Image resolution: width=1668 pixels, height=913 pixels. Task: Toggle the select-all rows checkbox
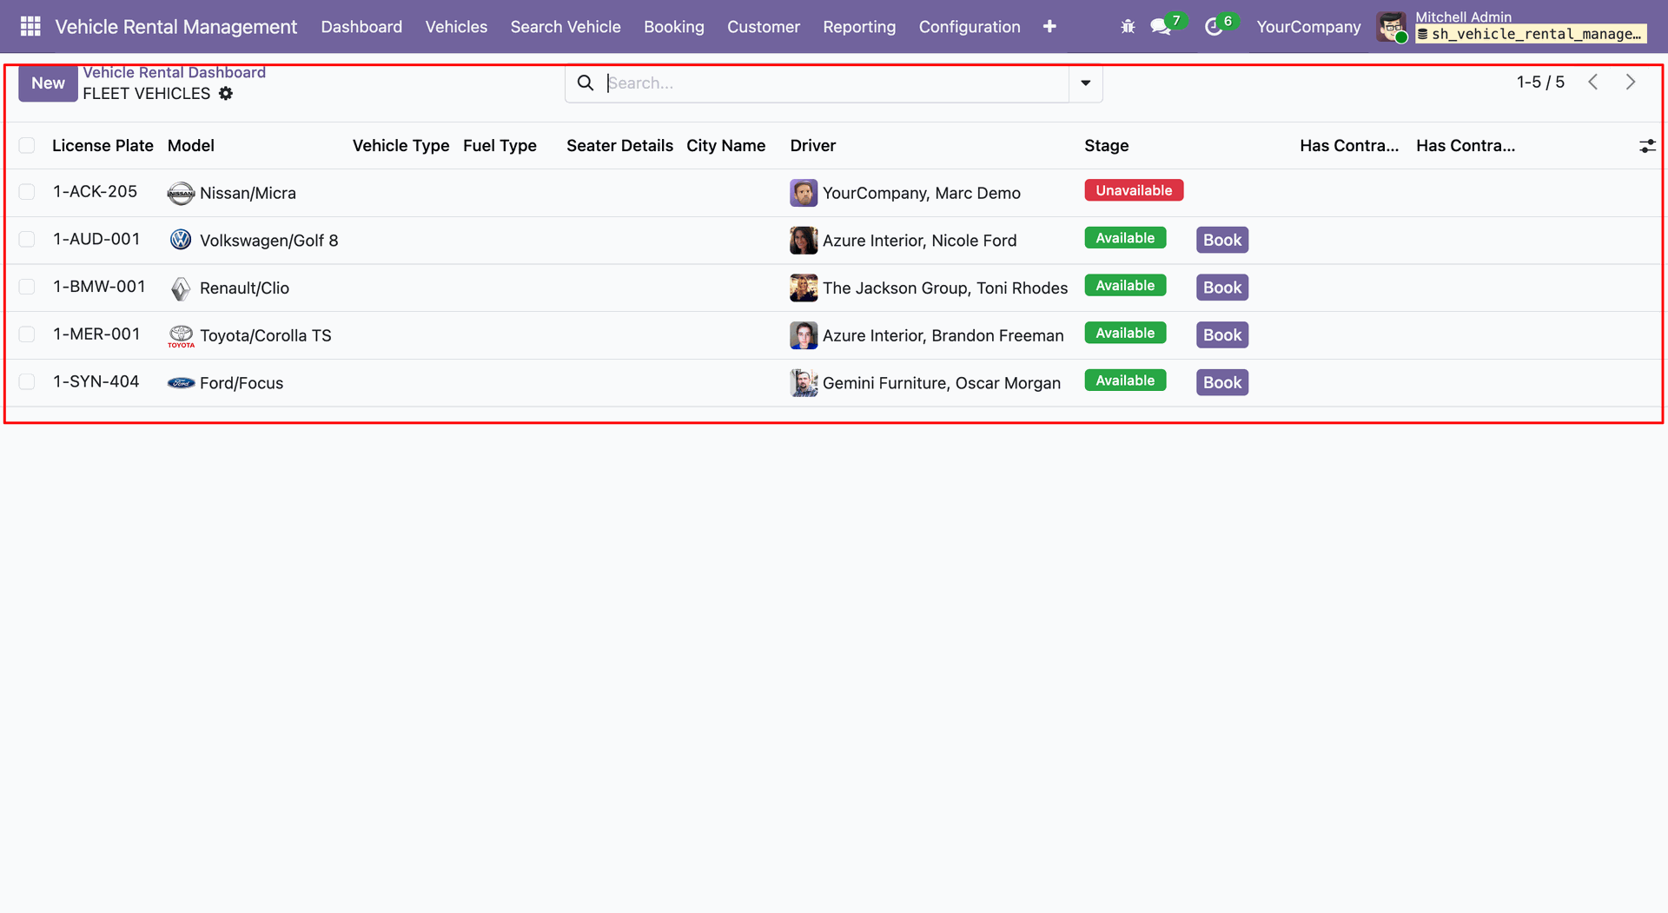click(27, 146)
